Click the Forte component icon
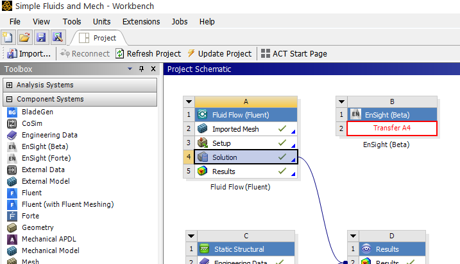Viewport: 460px width, 264px height. [12, 216]
